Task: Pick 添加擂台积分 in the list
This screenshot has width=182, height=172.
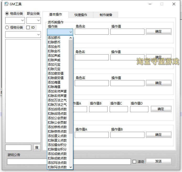Action: [x=58, y=145]
